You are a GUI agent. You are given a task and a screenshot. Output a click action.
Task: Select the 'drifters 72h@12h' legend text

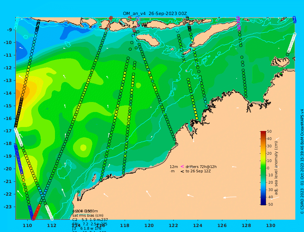[201, 167]
